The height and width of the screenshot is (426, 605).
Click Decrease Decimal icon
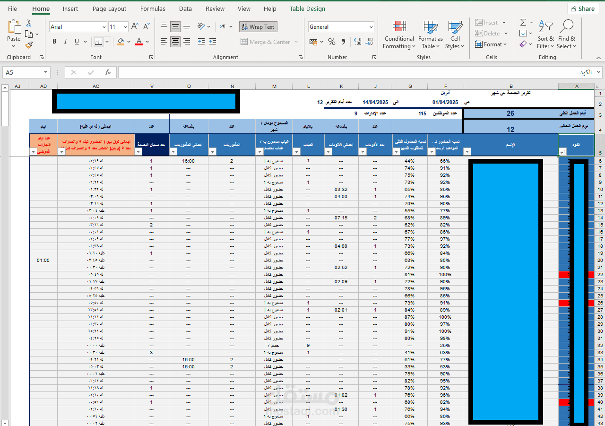[369, 42]
